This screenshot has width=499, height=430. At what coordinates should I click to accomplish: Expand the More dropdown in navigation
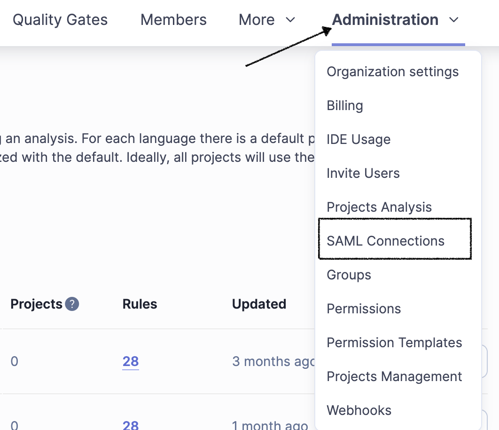pyautogui.click(x=266, y=20)
